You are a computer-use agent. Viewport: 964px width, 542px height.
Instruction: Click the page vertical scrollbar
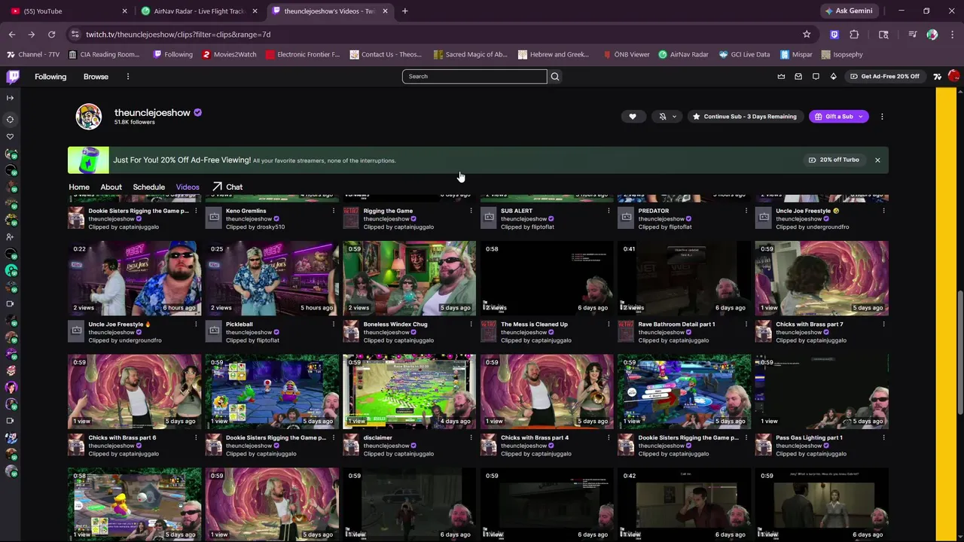pos(959,351)
